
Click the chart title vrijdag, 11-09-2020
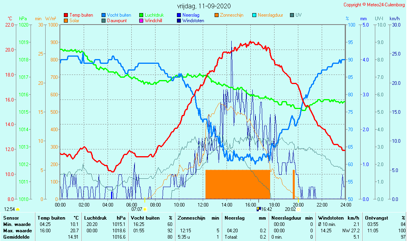203,6
